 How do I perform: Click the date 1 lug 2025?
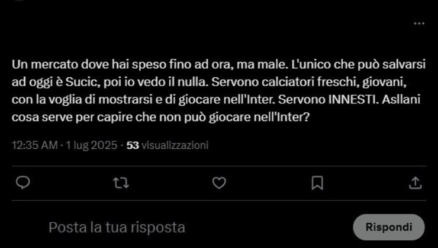click(91, 145)
